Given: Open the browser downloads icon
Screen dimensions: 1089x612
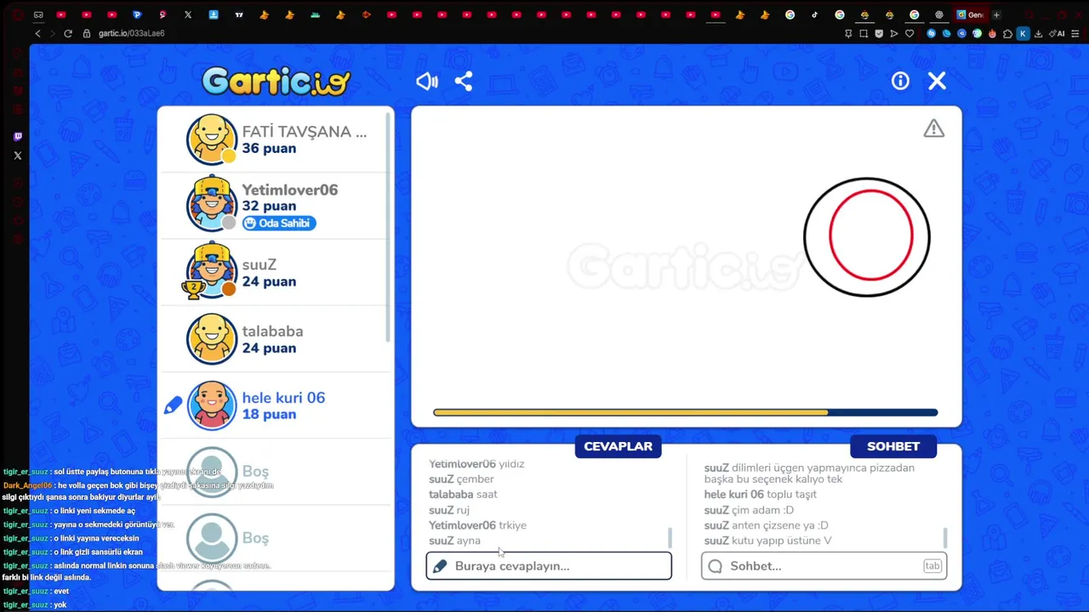Looking at the screenshot, I should 1038,33.
